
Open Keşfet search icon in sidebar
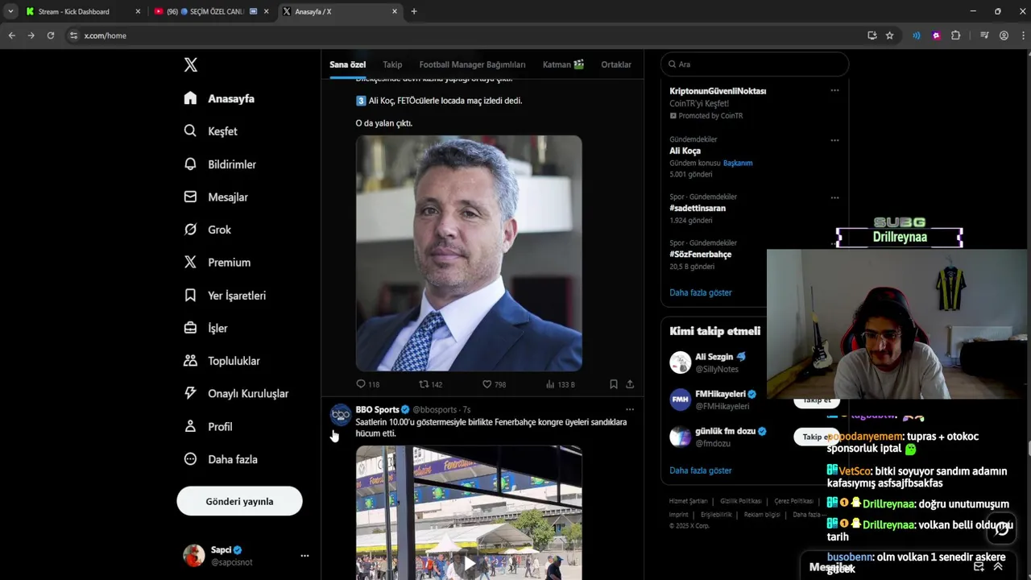pos(190,130)
